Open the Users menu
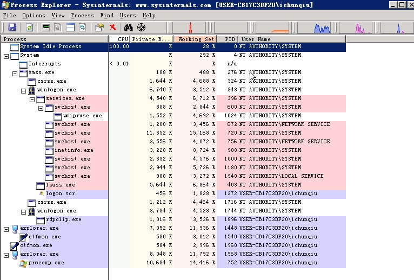This screenshot has width=414, height=280. pos(128,15)
